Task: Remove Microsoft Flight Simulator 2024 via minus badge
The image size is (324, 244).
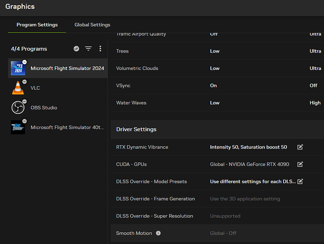Action: pos(24,62)
